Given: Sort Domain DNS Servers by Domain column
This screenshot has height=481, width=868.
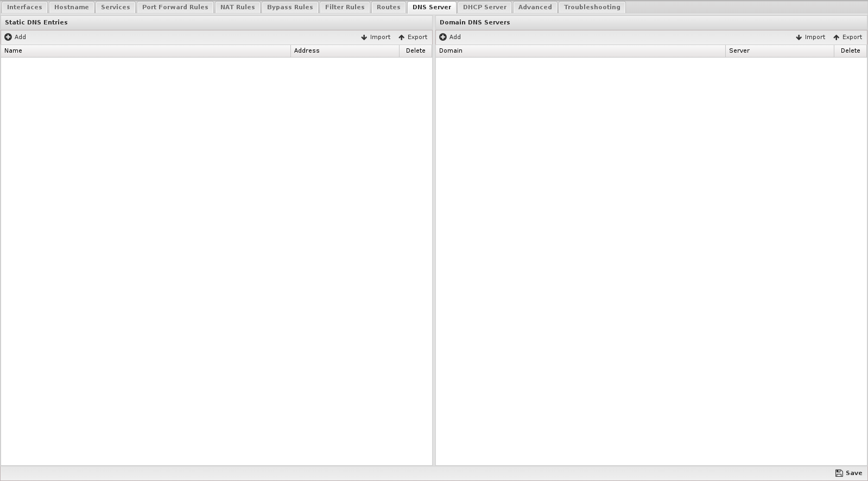Looking at the screenshot, I should click(x=580, y=50).
